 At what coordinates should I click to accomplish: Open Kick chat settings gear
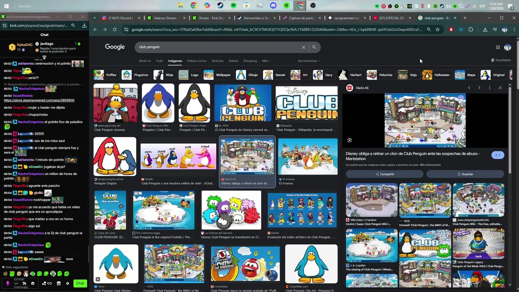pos(68,283)
